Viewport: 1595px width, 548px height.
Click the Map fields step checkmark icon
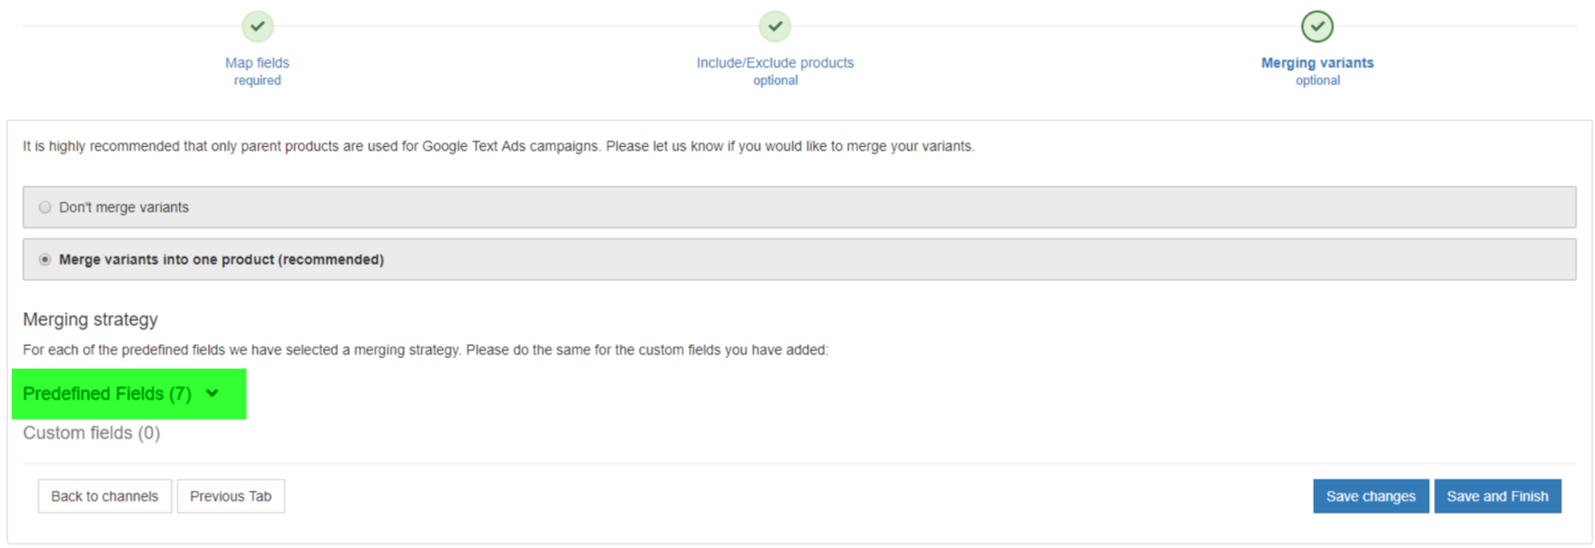tap(257, 27)
